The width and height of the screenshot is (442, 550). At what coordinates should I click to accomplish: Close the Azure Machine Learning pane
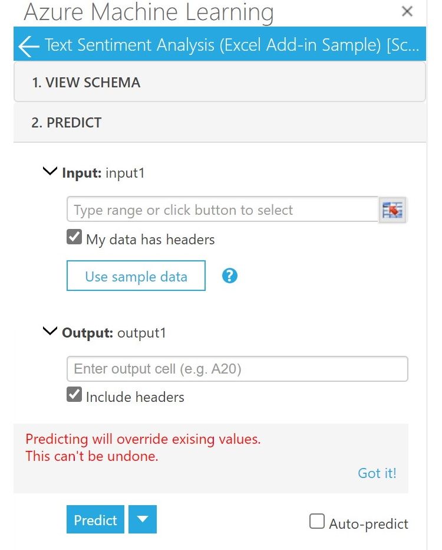point(407,12)
